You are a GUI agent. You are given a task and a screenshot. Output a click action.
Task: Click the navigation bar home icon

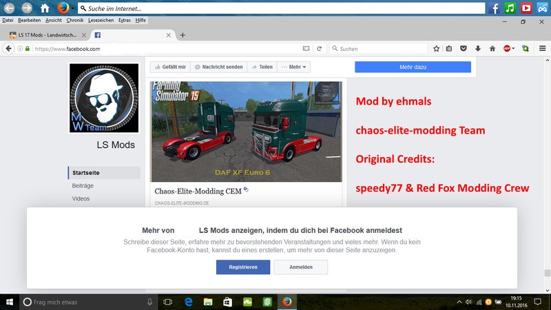492,48
